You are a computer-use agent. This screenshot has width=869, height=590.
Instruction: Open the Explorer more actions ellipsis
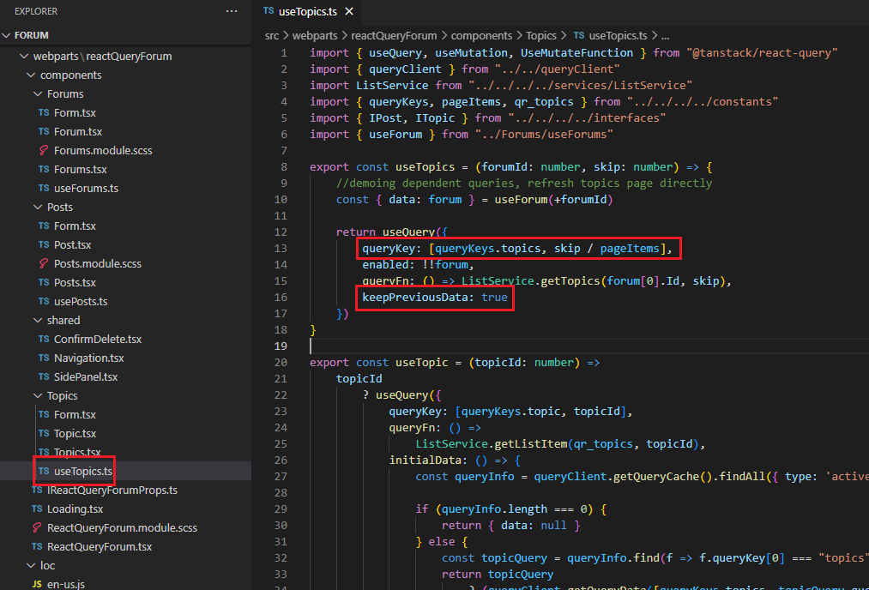pos(232,11)
